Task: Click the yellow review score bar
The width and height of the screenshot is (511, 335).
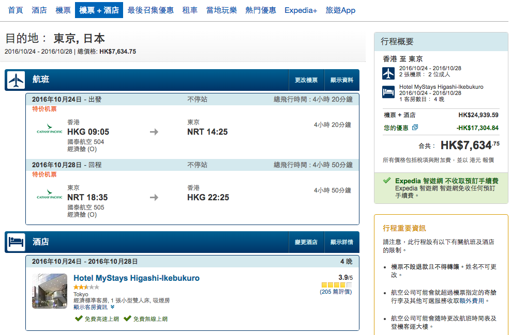Action: click(x=337, y=285)
